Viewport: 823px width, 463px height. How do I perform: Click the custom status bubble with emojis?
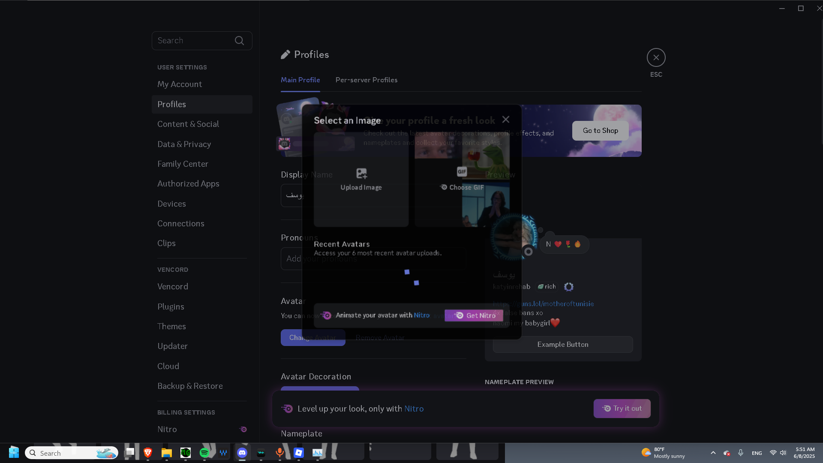pos(563,244)
